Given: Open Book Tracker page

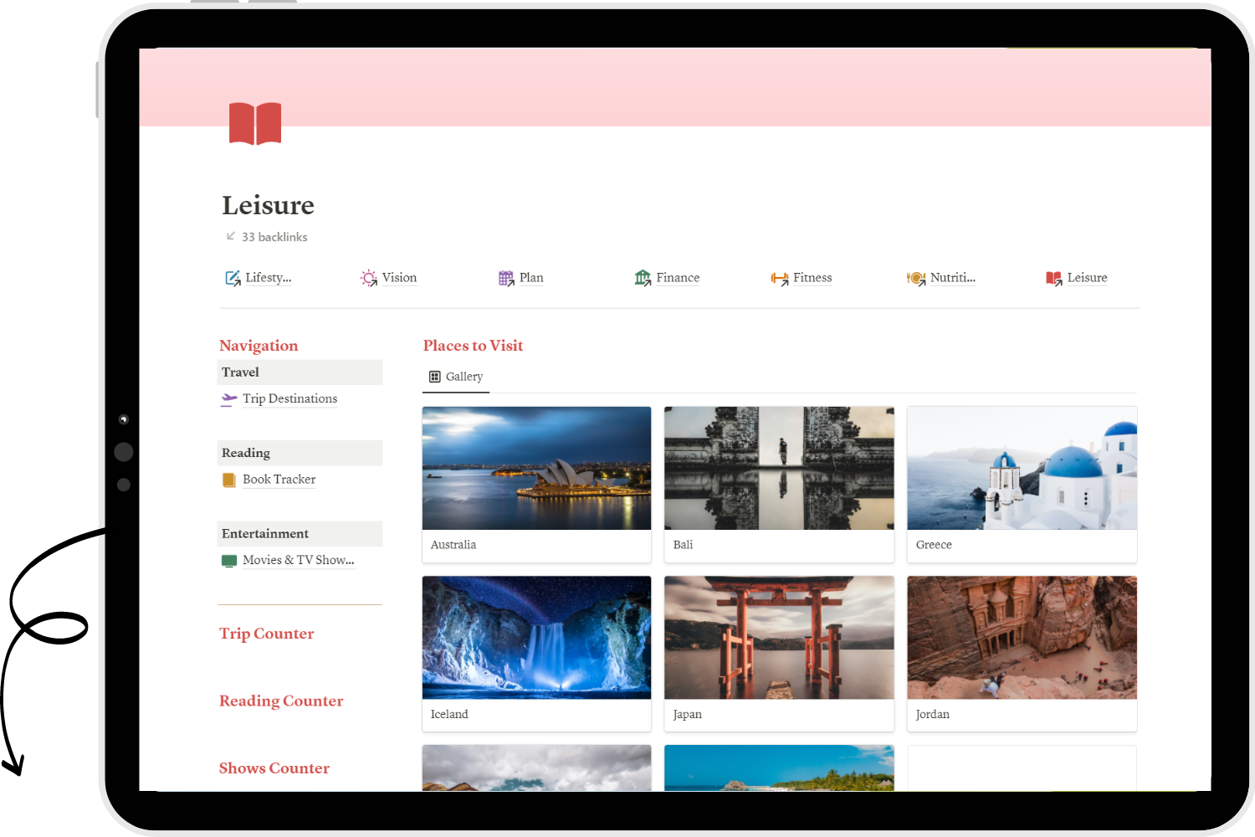Looking at the screenshot, I should click(x=279, y=480).
